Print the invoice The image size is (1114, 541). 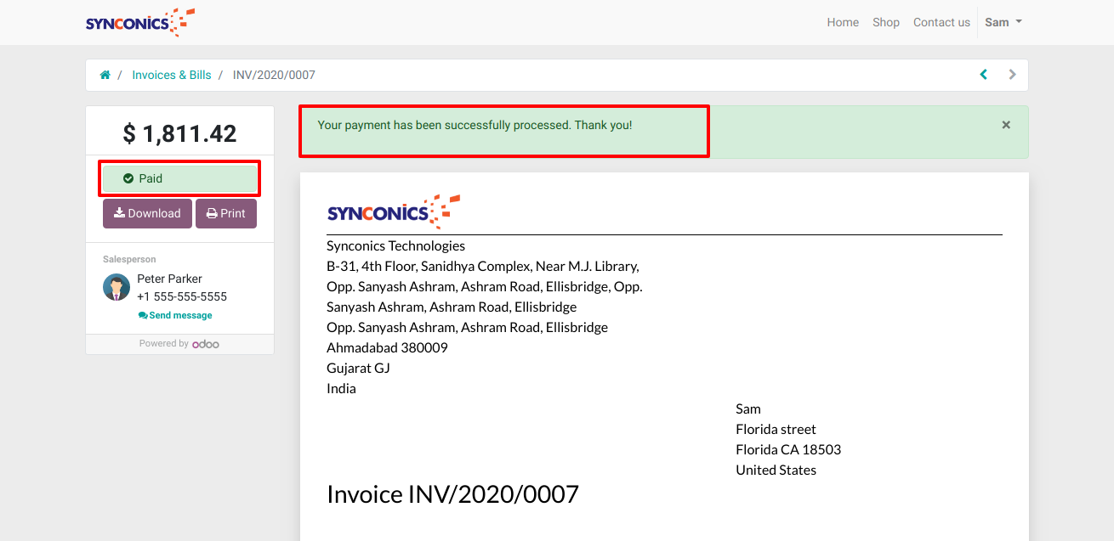226,213
